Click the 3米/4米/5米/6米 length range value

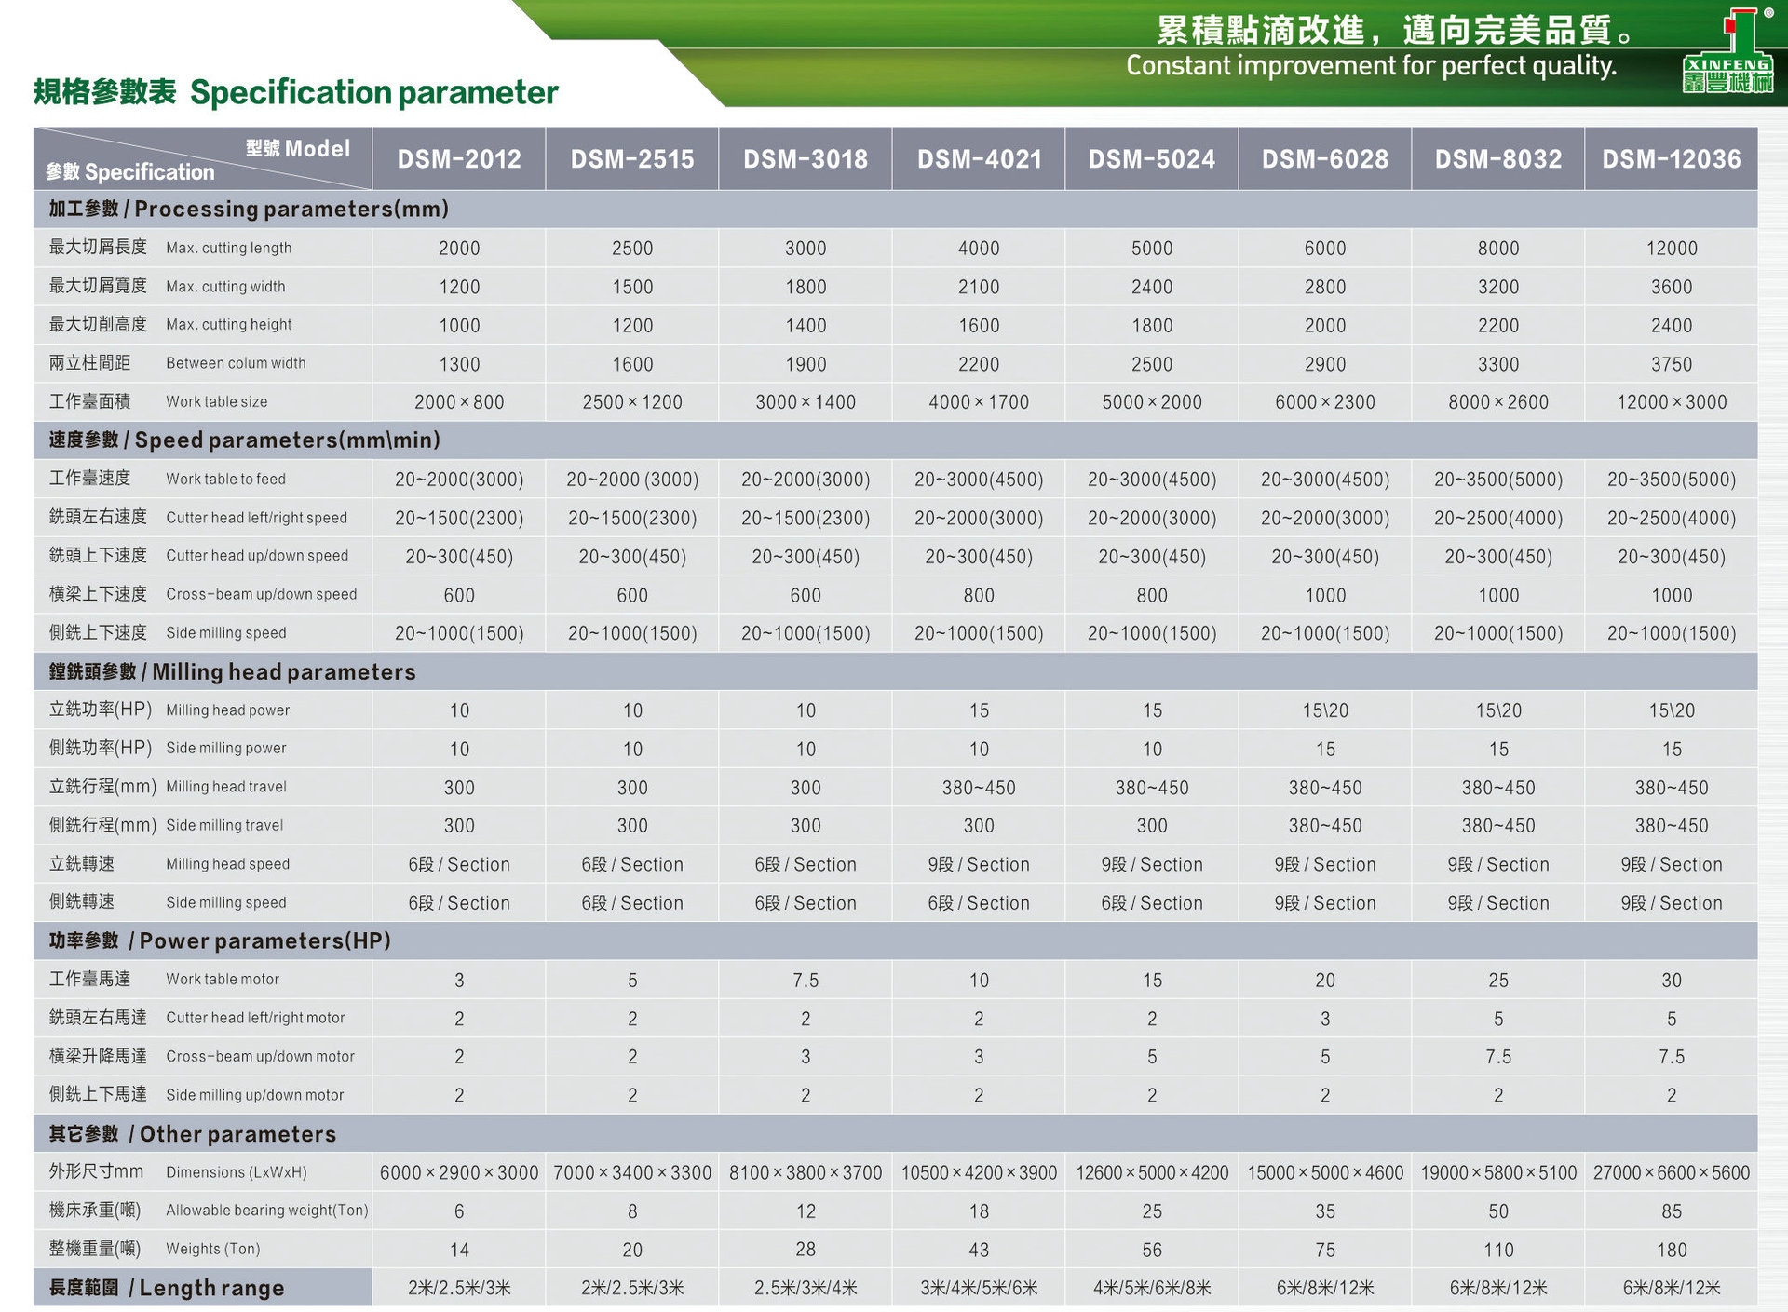pyautogui.click(x=979, y=1289)
